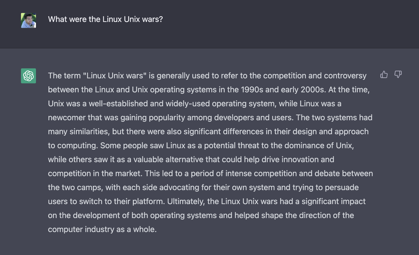Click the phrase "widely-used operating system"

pos(220,104)
